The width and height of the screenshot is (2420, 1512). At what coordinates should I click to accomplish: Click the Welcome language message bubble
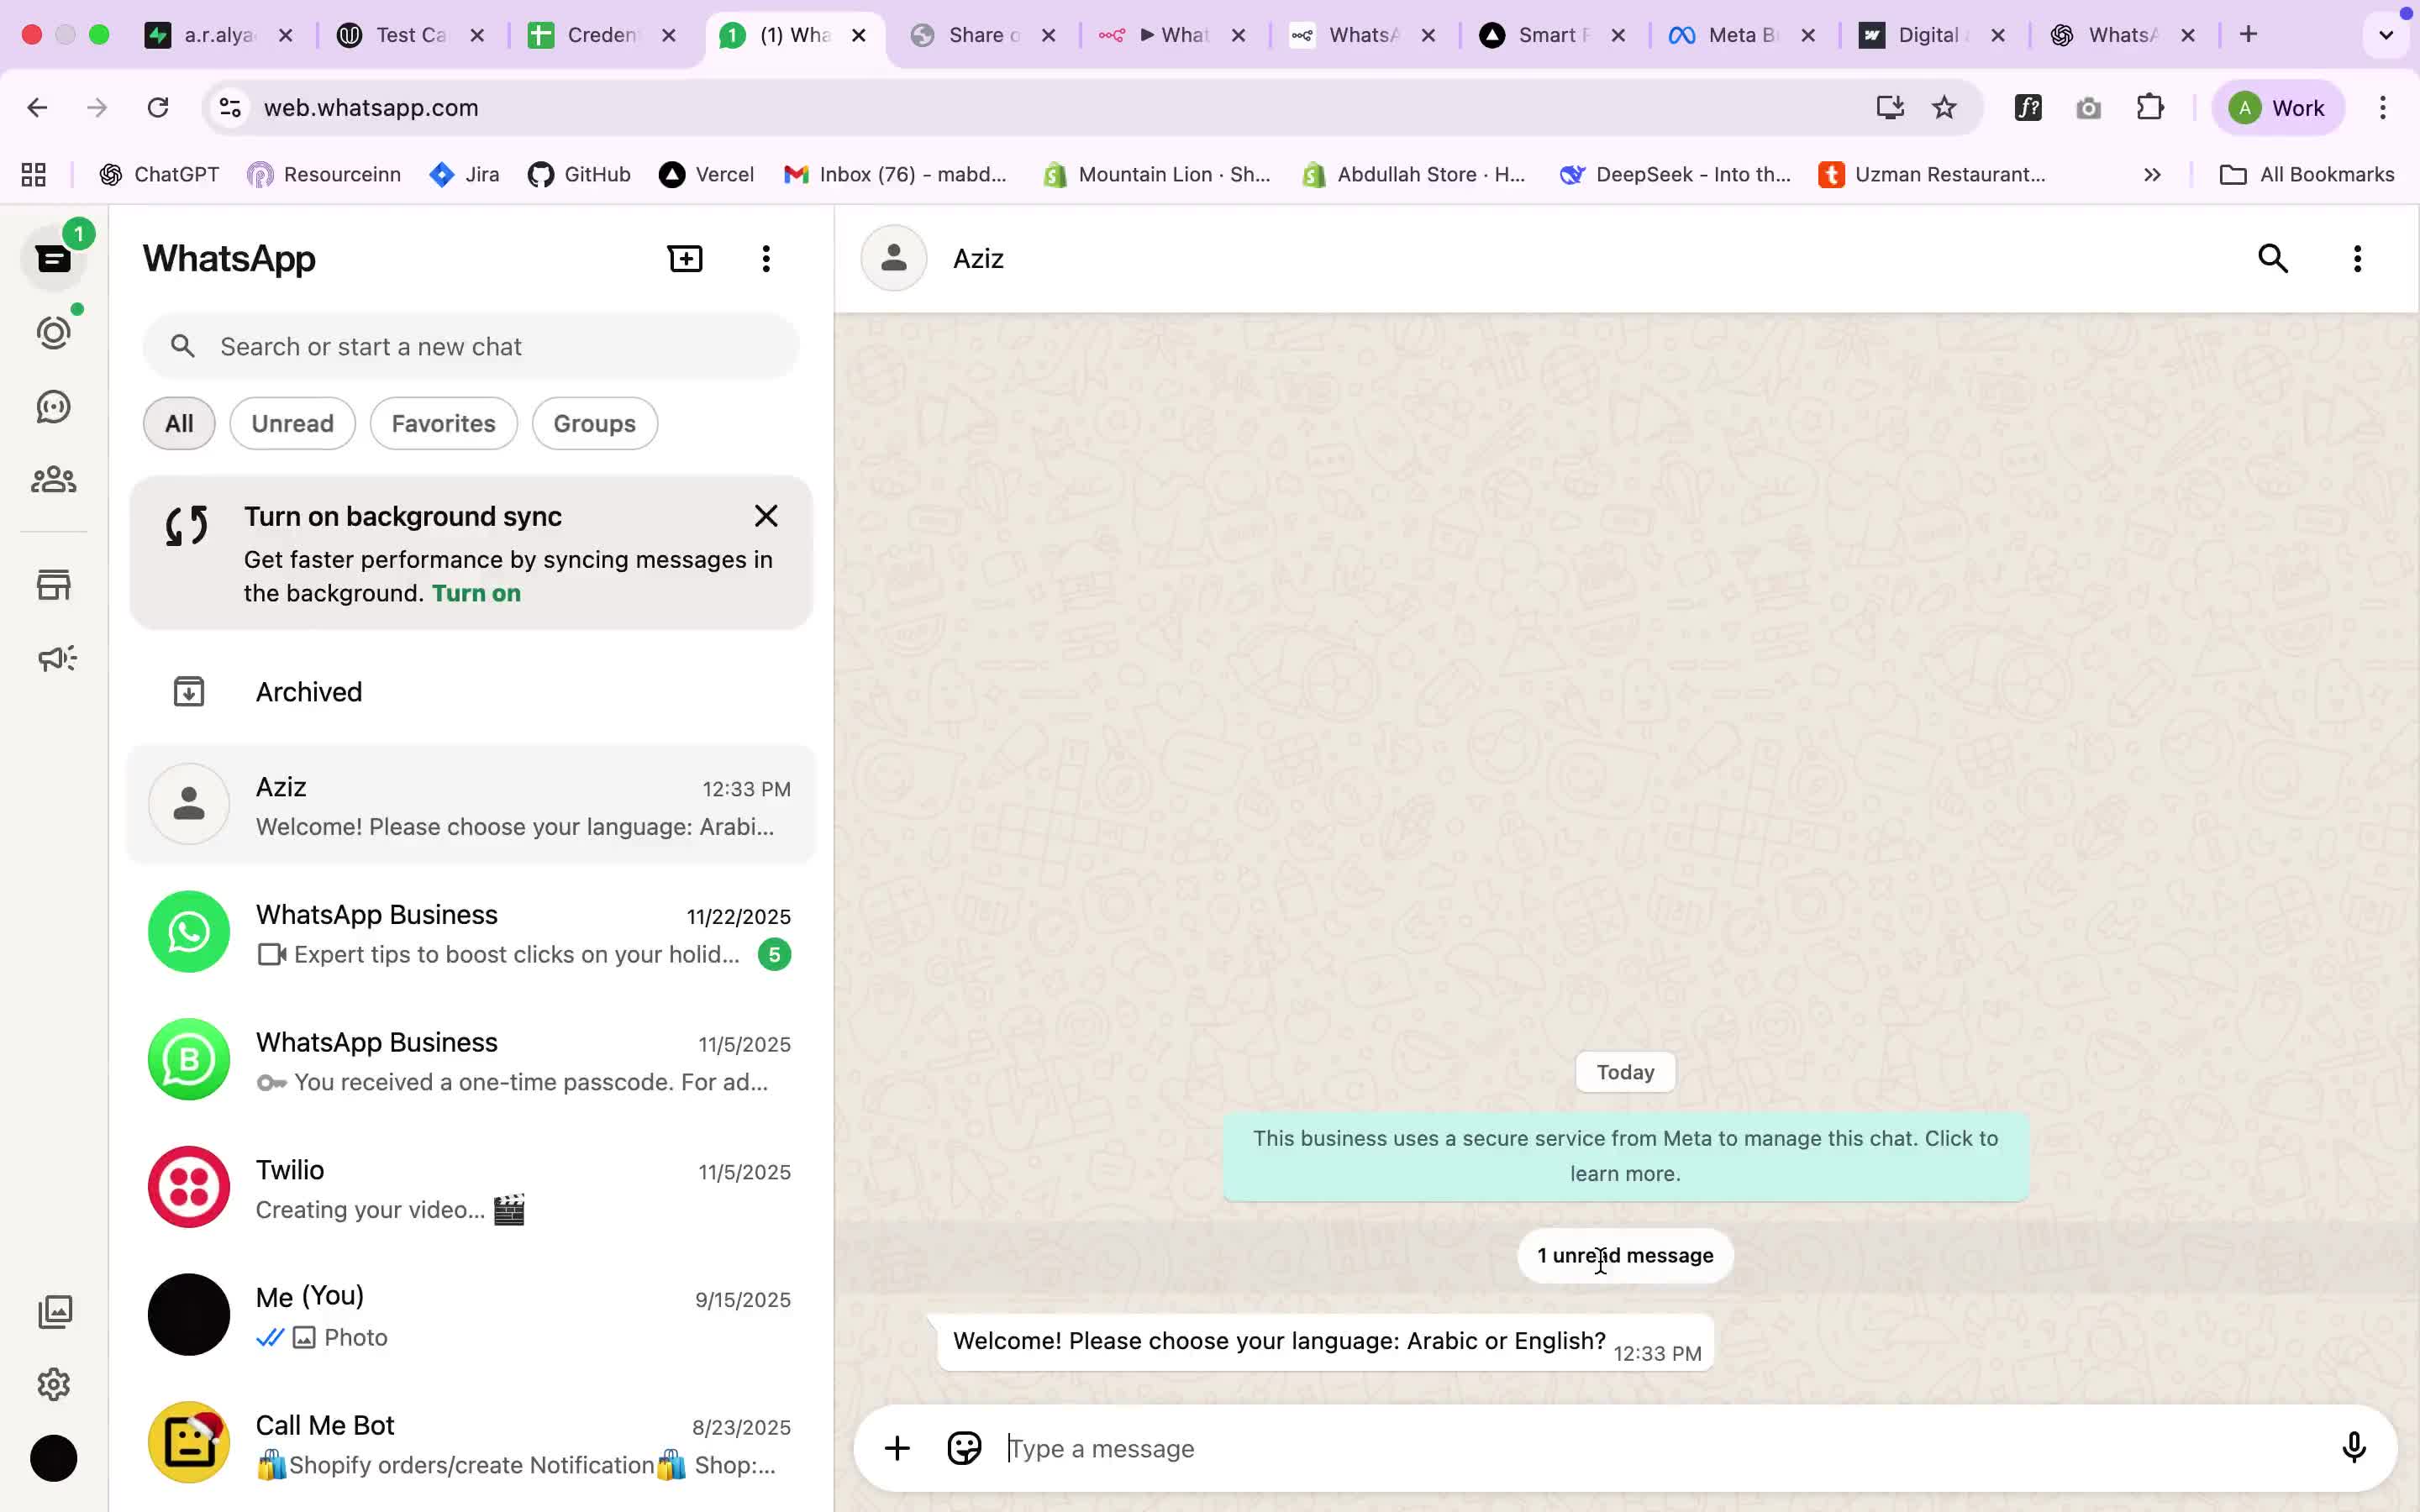[1325, 1343]
